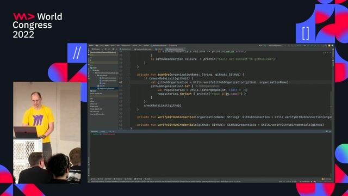Open the Terminal tool window button in bottom bar
The image size is (348, 196).
[138, 179]
